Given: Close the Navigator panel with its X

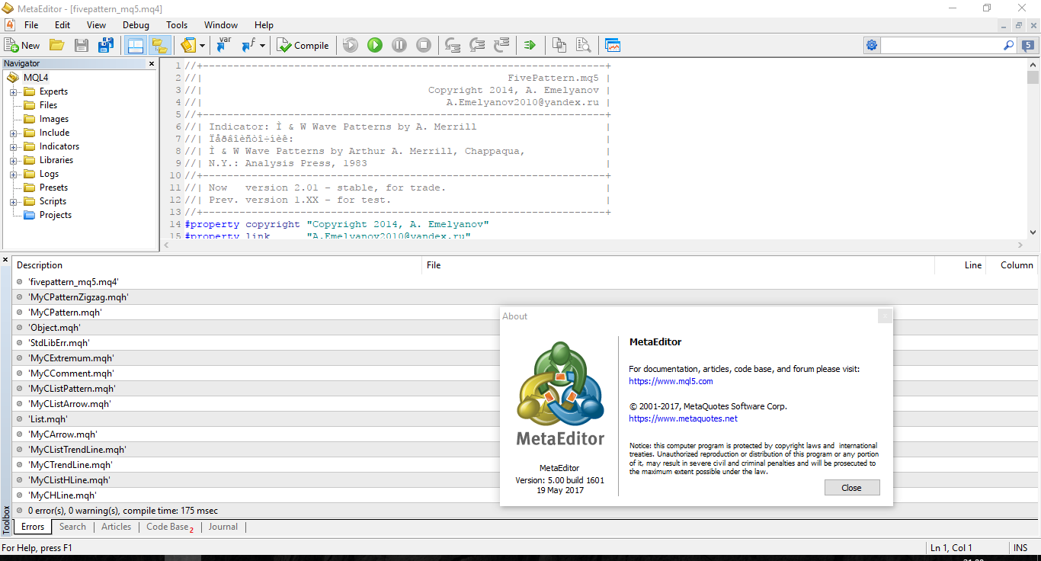Looking at the screenshot, I should point(152,64).
